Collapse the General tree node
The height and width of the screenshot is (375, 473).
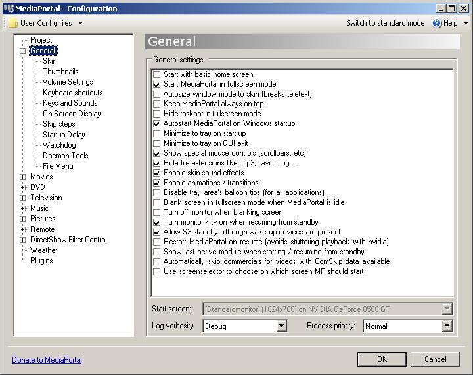pyautogui.click(x=23, y=51)
